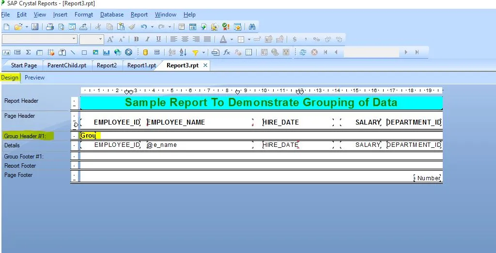Select the Group Header #1 section
The width and height of the screenshot is (496, 253).
pos(25,136)
